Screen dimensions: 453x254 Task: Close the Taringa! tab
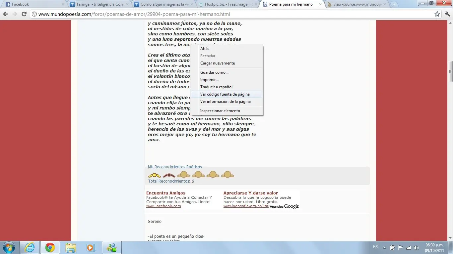point(127,5)
